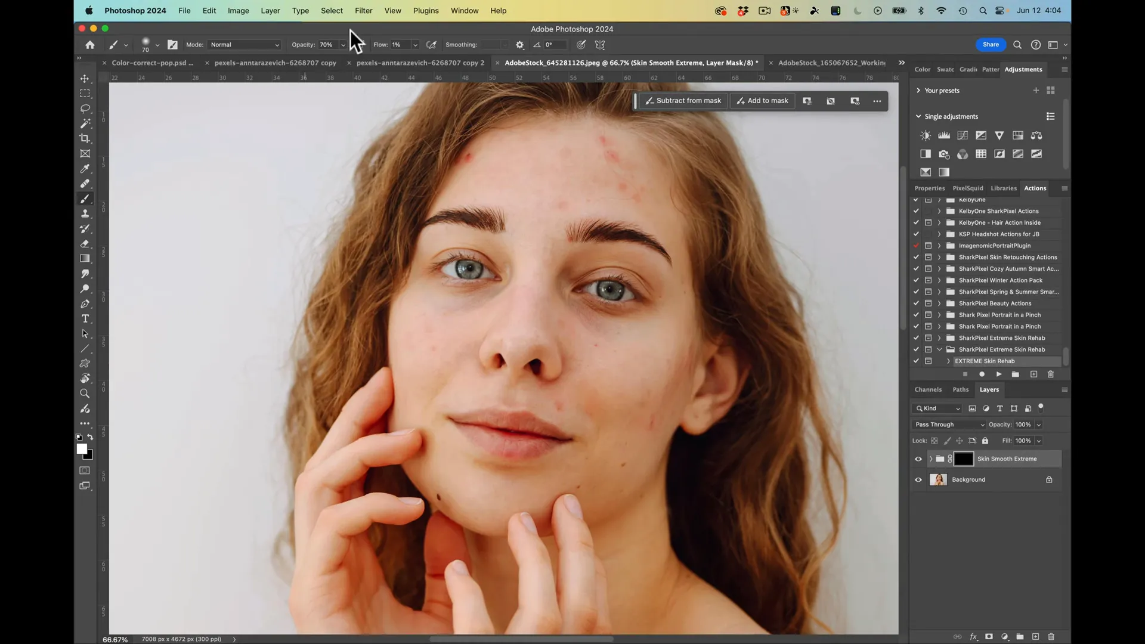
Task: Click the Skin Smooth Extreme layer mask thumbnail
Action: click(x=964, y=459)
